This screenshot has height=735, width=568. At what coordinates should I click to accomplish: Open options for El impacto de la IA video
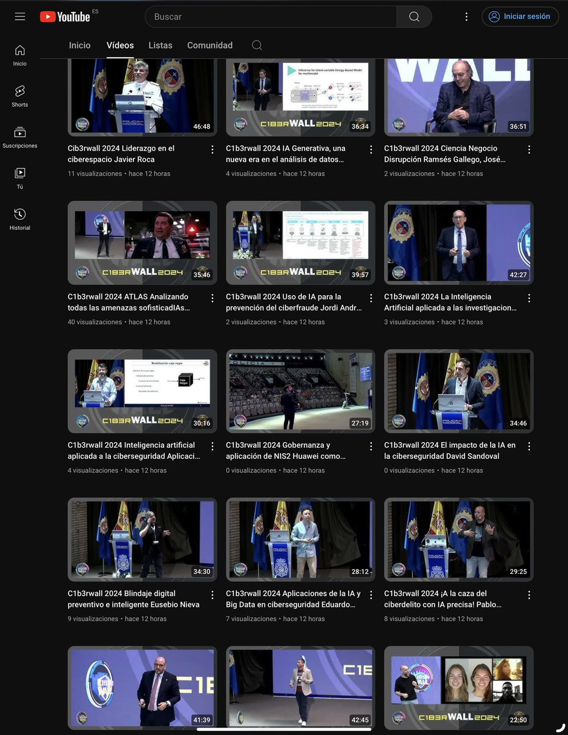[x=529, y=447]
